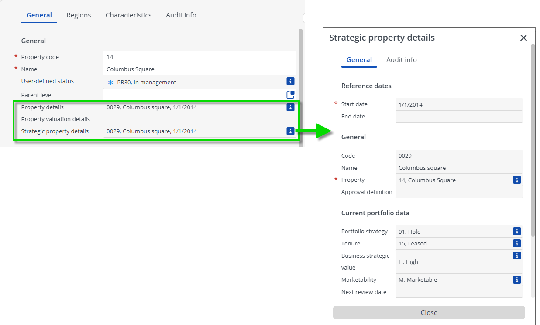Open info for Property 14, Columbus Square

[x=517, y=180]
